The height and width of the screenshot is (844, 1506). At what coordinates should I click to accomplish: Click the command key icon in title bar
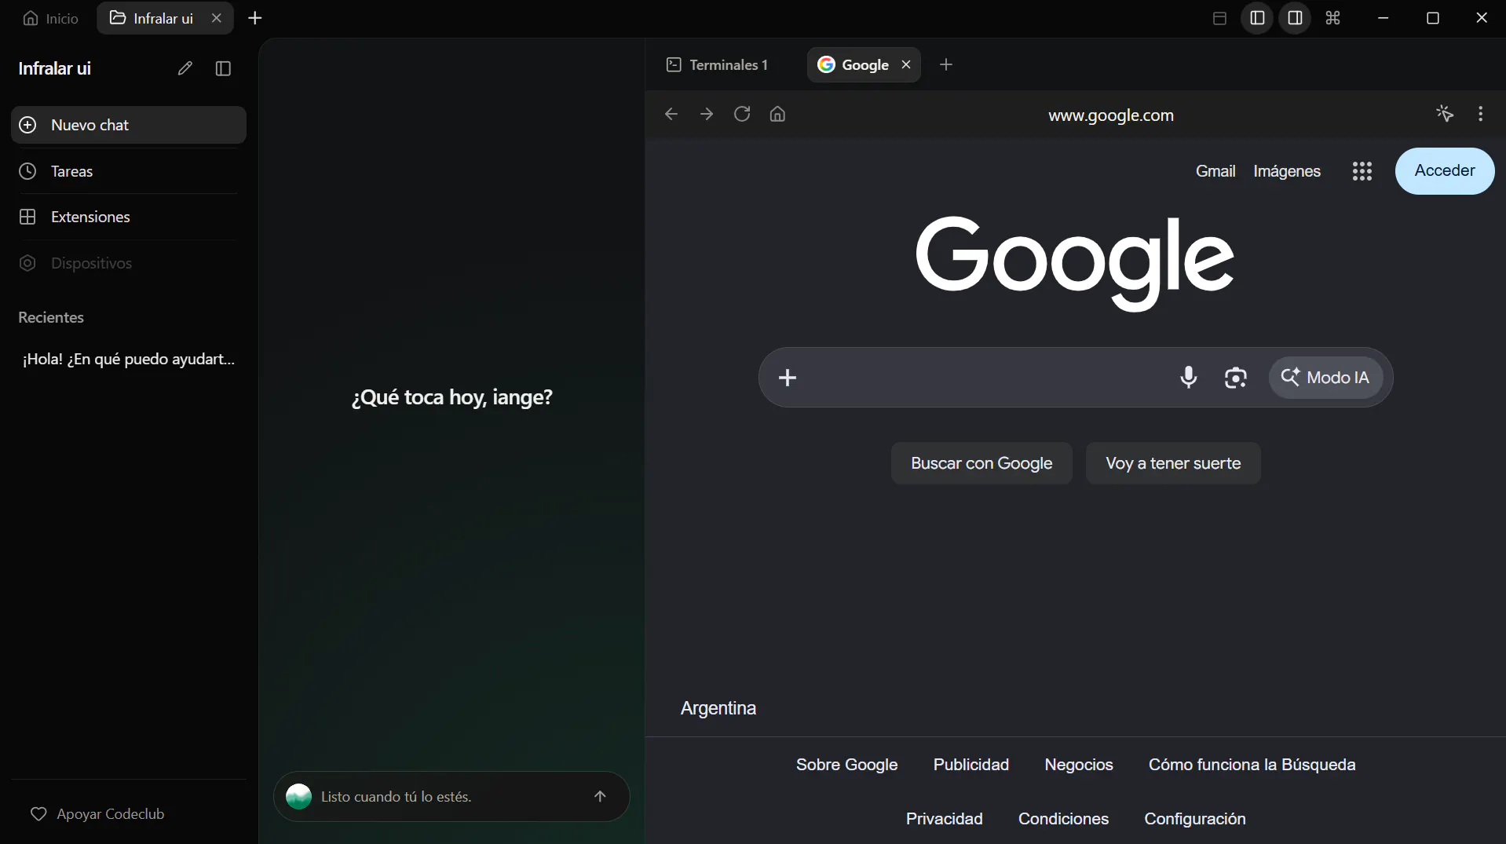tap(1333, 18)
